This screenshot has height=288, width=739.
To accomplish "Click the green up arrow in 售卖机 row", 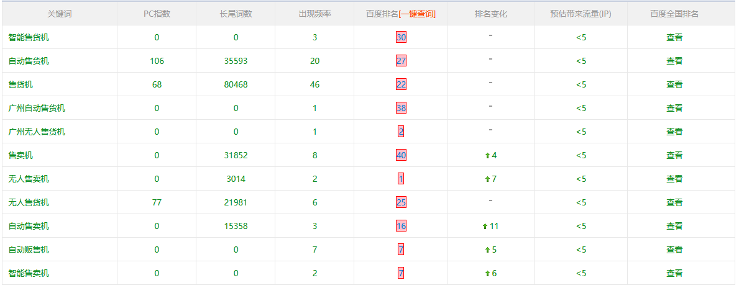I will click(487, 156).
